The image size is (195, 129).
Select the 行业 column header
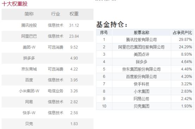pyautogui.click(x=56, y=14)
